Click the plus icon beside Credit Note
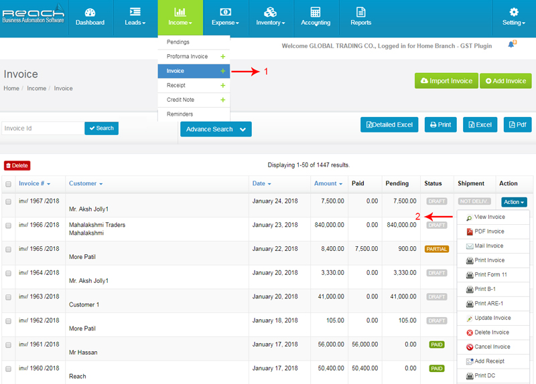 pos(223,100)
